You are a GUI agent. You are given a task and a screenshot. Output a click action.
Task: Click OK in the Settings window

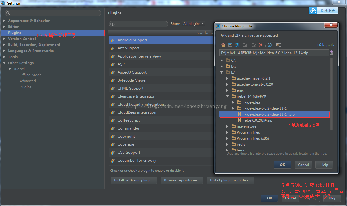(x=270, y=198)
